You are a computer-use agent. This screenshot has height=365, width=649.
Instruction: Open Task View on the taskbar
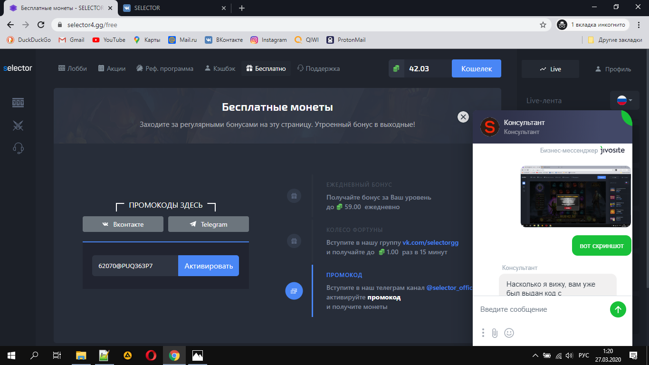(57, 355)
